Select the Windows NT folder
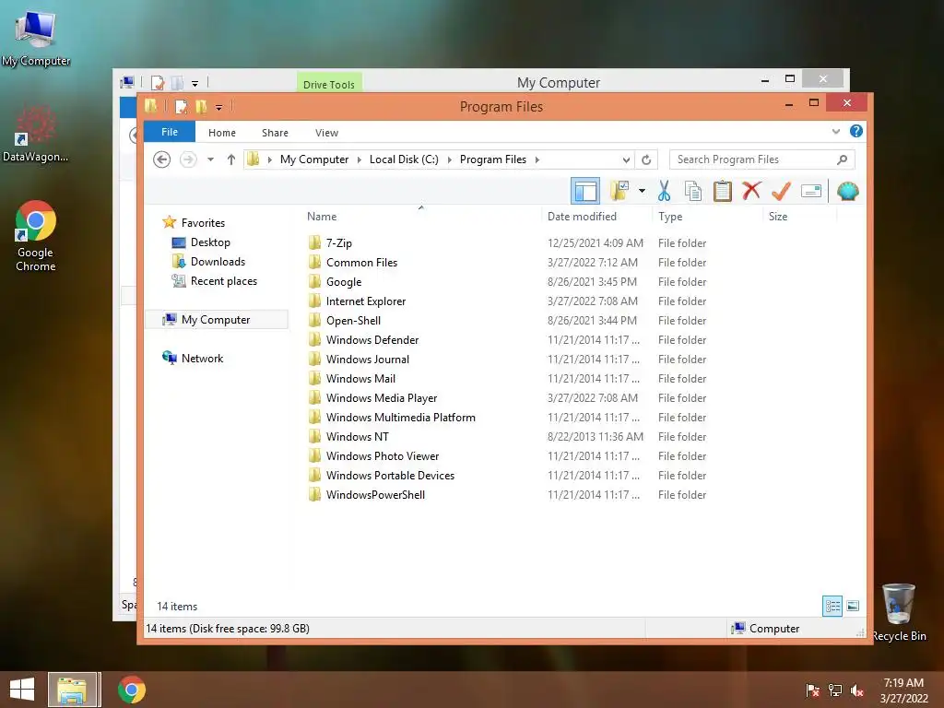Viewport: 944px width, 708px height. click(357, 436)
